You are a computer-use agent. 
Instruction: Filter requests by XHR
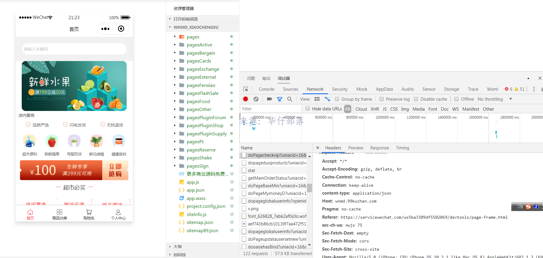click(x=375, y=109)
